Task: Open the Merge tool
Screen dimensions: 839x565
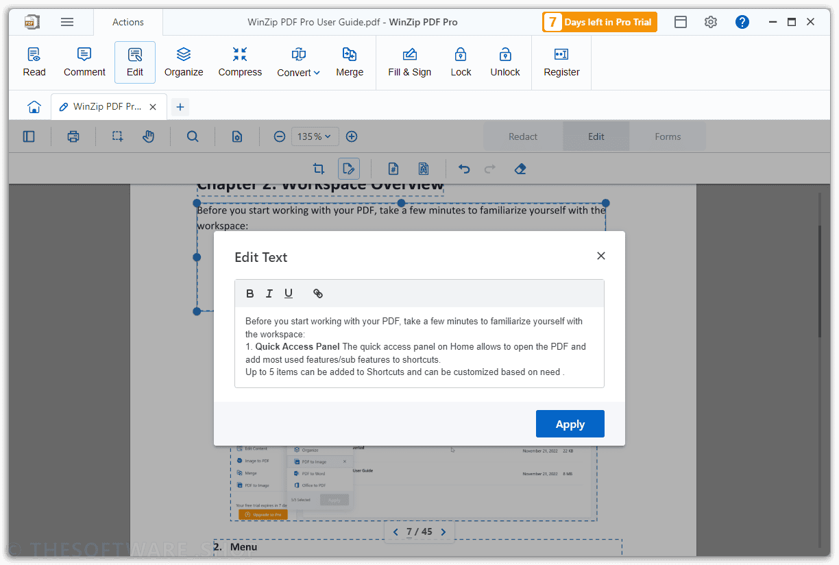Action: click(350, 62)
